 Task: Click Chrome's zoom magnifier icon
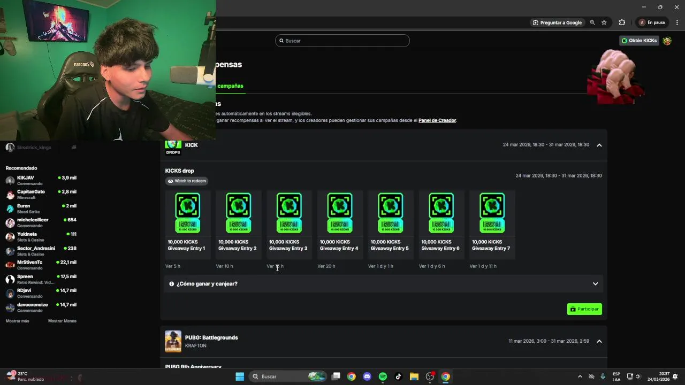click(x=592, y=22)
